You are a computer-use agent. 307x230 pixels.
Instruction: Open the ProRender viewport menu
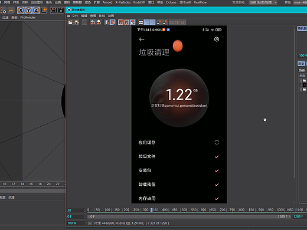pos(28,18)
